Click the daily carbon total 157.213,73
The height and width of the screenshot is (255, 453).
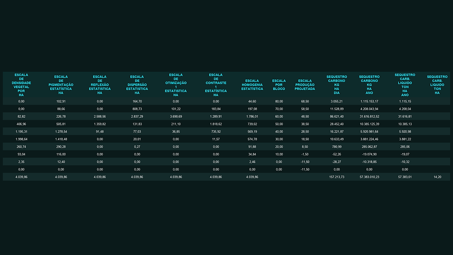click(337, 177)
